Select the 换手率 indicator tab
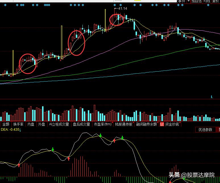The image size is (220, 183). 18,124
